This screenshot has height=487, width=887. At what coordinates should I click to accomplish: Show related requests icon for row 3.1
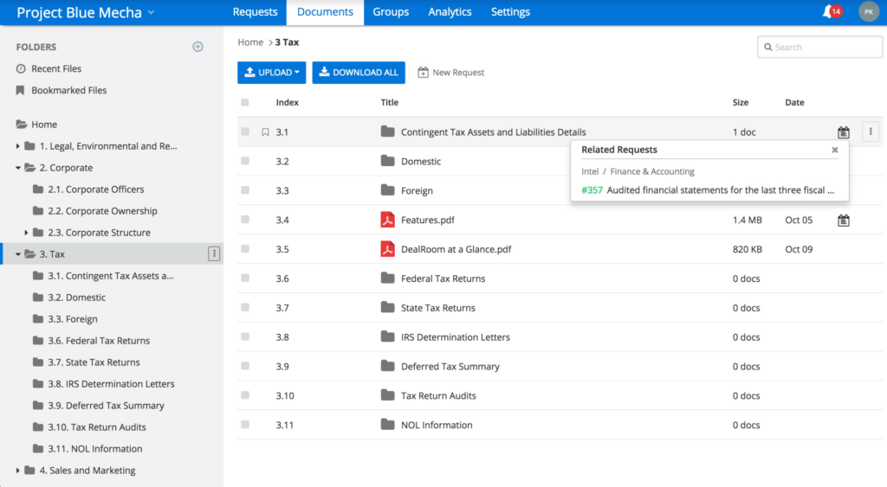click(844, 132)
